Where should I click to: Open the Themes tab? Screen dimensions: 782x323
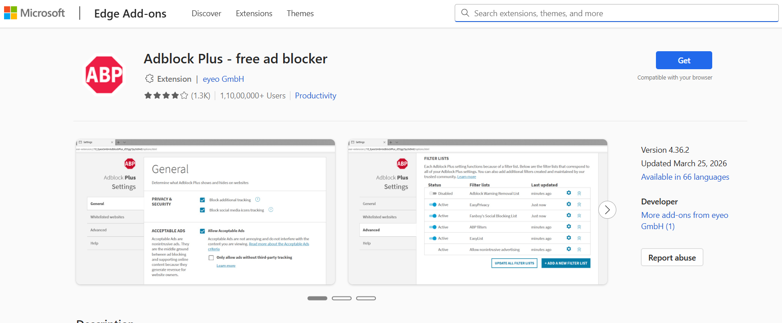pos(300,13)
